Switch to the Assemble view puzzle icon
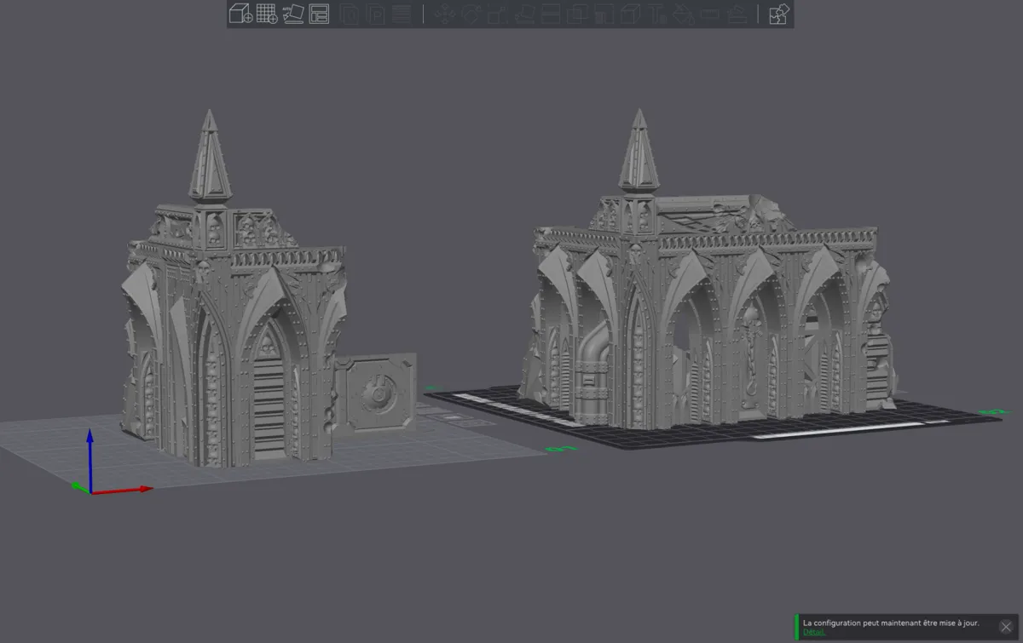This screenshot has width=1023, height=643. (x=778, y=14)
